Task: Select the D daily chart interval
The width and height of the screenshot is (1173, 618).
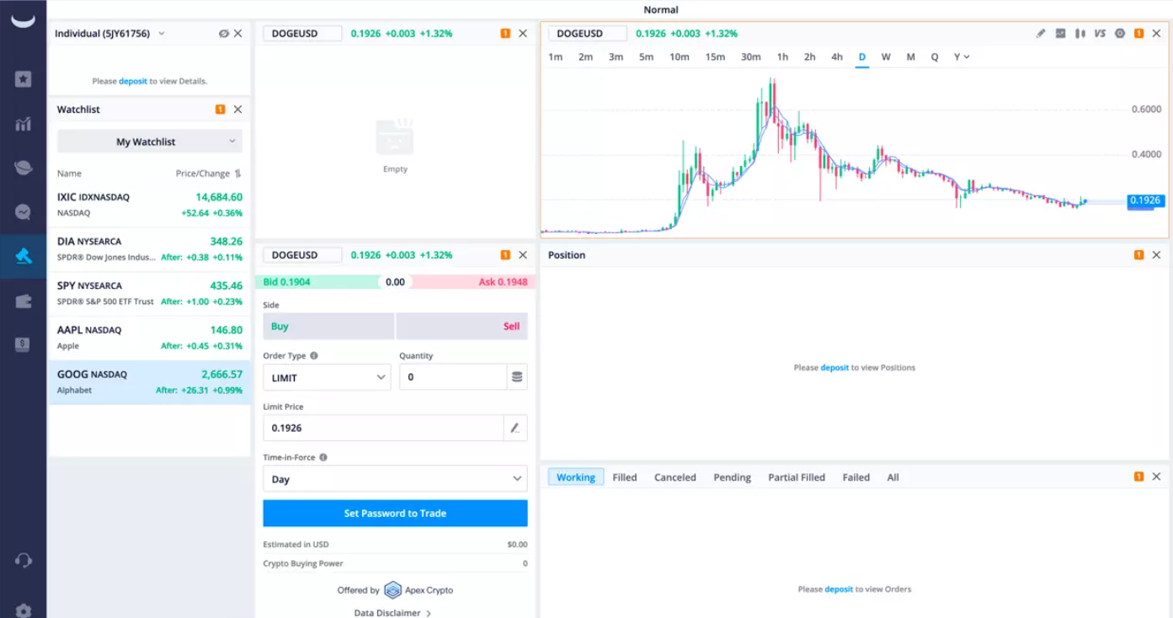Action: (x=862, y=57)
